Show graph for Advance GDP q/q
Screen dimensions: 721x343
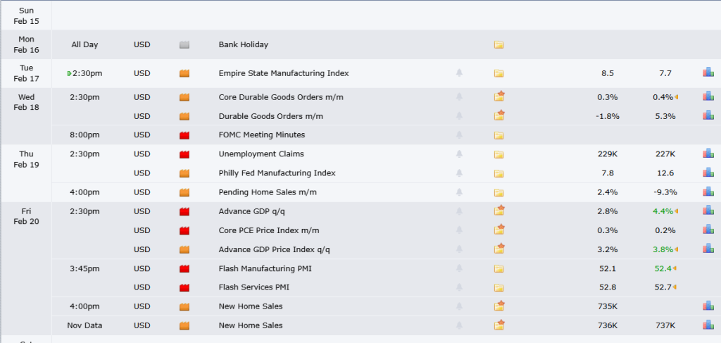pos(708,211)
